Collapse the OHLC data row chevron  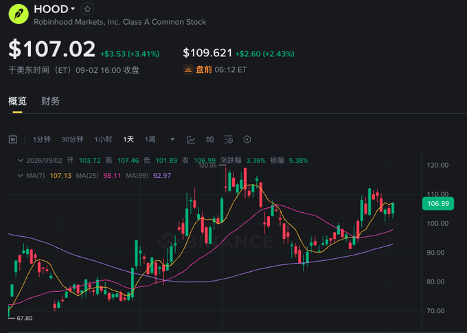point(20,161)
